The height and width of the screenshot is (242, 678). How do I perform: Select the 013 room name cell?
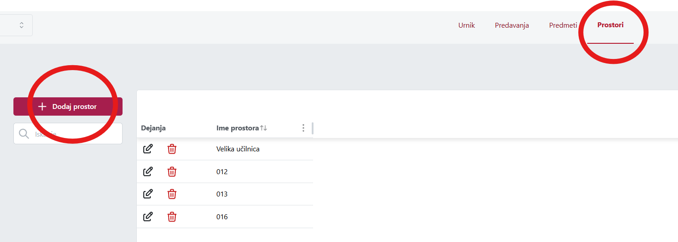(222, 194)
